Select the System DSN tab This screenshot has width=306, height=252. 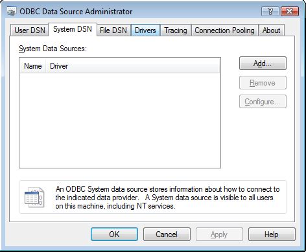pyautogui.click(x=73, y=29)
